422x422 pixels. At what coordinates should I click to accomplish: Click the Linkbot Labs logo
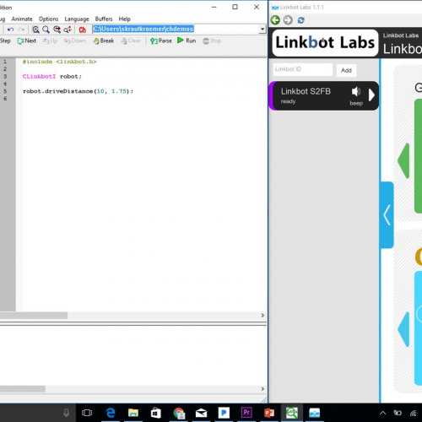pyautogui.click(x=325, y=43)
